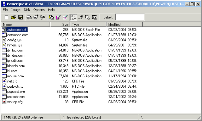This screenshot has width=202, height=121.
Task: Click the magenta disk with pencil icon
Action: [58, 17]
